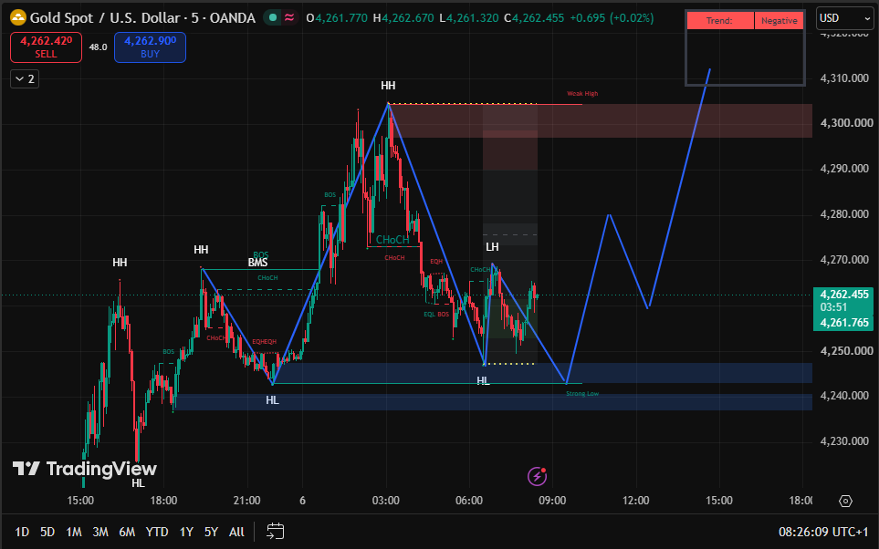Click the 48.0 spread value
The image size is (879, 549).
tap(98, 47)
